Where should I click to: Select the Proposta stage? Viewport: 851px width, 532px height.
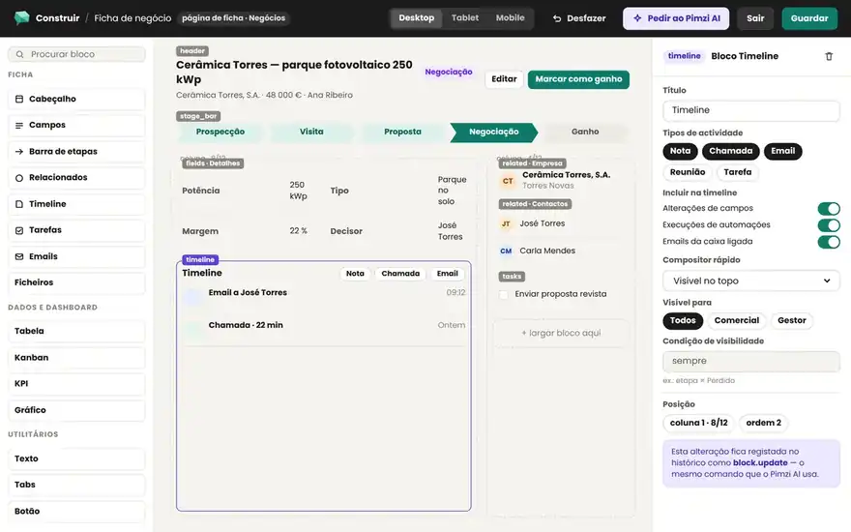coord(402,132)
